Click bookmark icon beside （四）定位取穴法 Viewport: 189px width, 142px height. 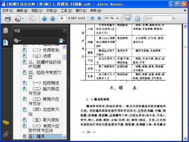25,109
